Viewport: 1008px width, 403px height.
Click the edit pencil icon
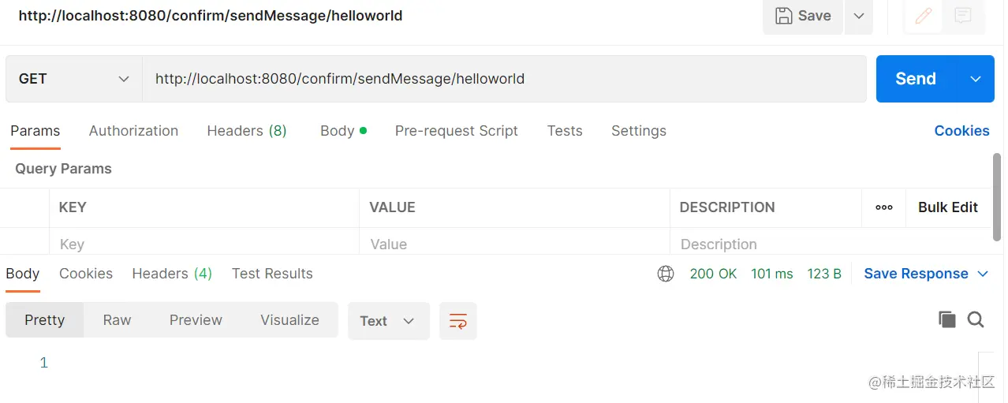[x=923, y=16]
